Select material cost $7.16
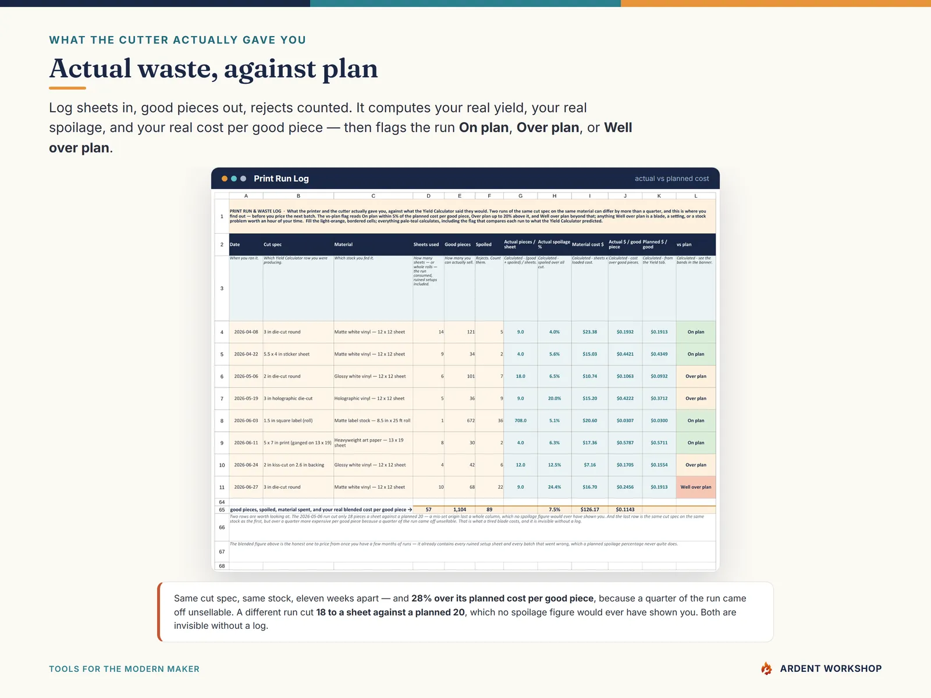 [589, 465]
